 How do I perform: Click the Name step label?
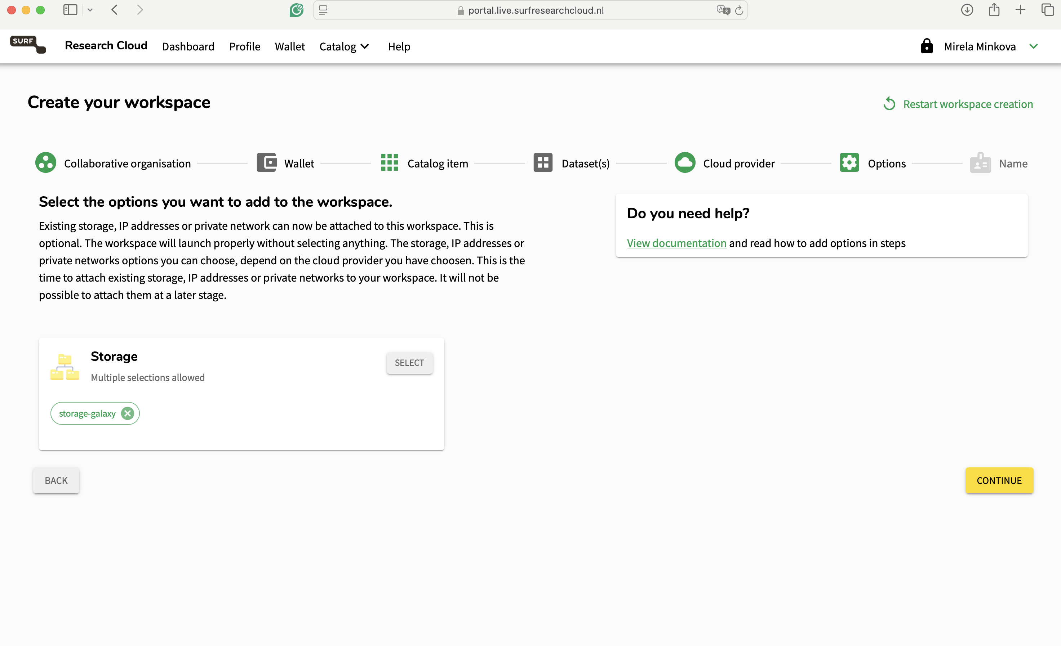point(1013,163)
